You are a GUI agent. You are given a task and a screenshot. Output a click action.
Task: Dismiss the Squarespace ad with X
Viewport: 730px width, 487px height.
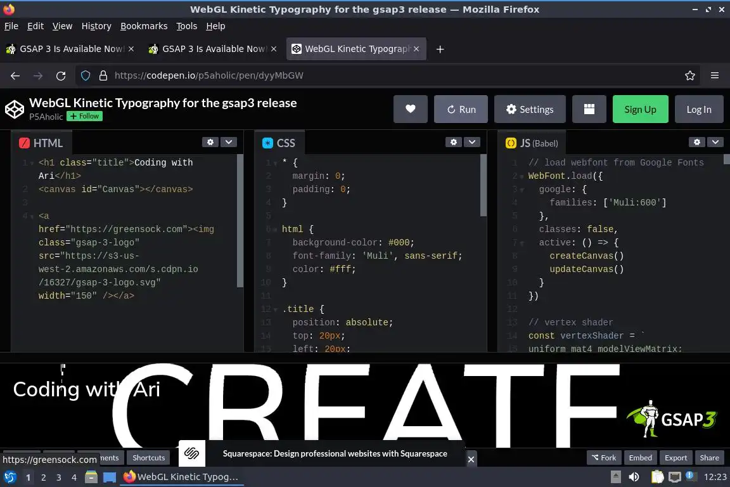click(471, 460)
